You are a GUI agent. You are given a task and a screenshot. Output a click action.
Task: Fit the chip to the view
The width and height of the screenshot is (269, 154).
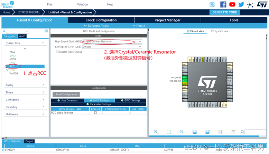click(x=169, y=132)
